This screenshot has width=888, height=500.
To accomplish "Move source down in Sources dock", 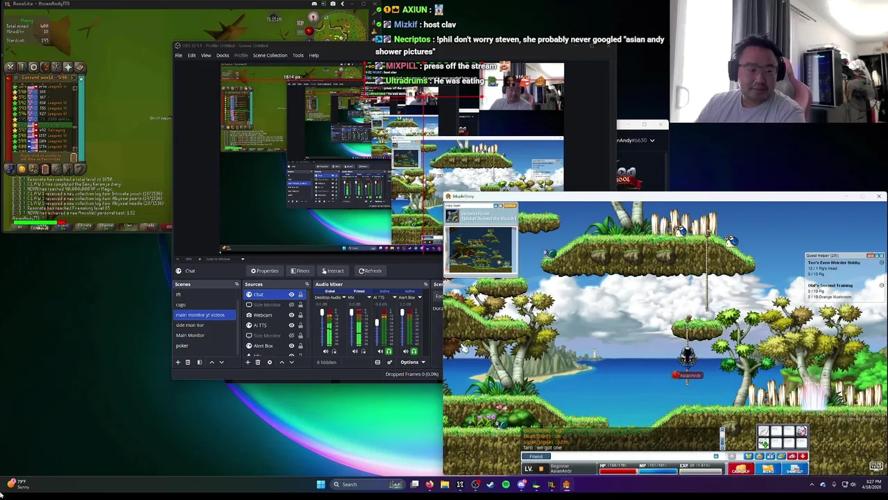I will pyautogui.click(x=291, y=362).
